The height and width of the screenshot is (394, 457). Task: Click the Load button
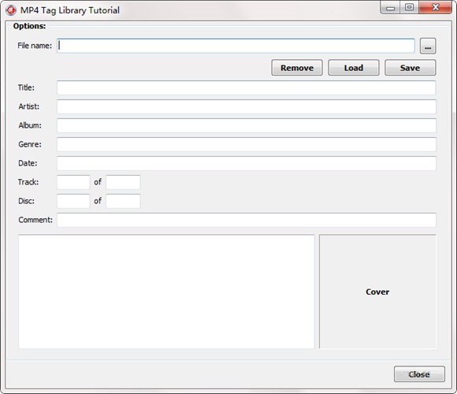[x=354, y=68]
